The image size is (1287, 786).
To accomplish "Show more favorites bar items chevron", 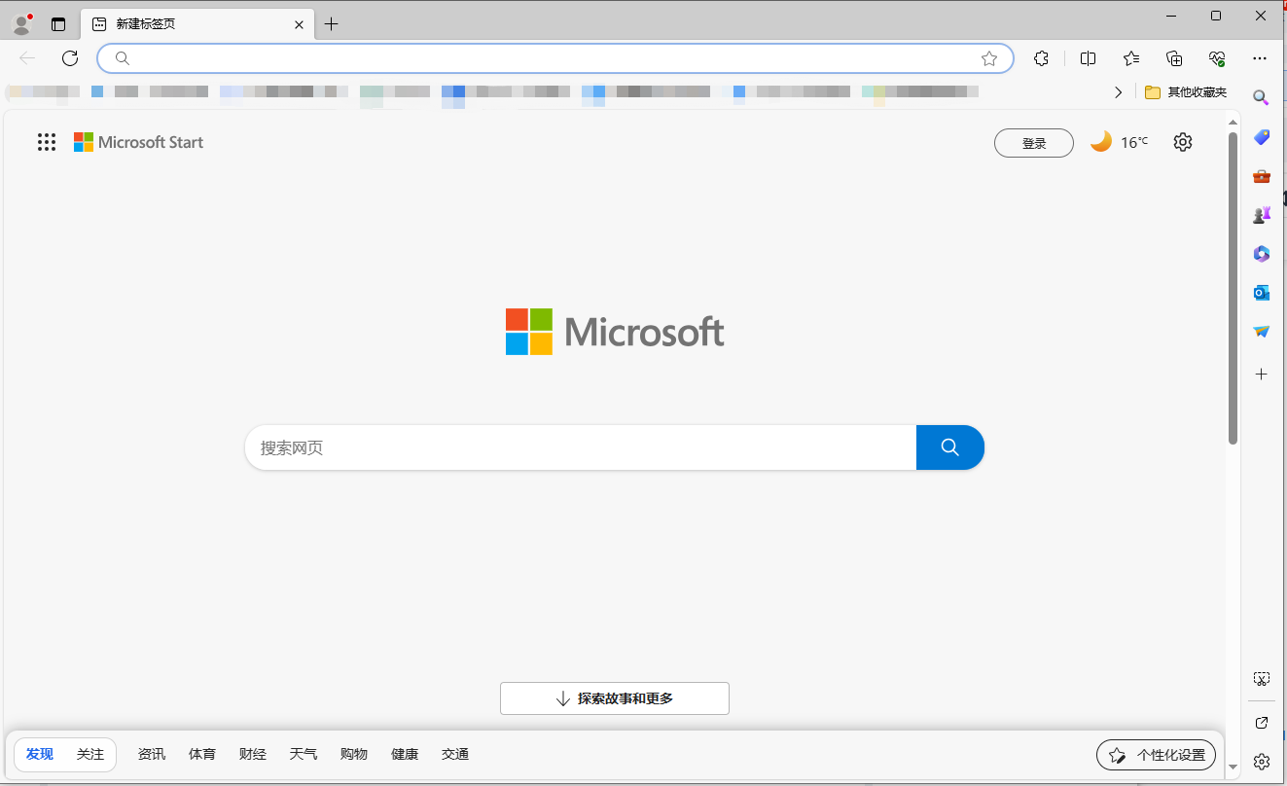I will tap(1119, 92).
